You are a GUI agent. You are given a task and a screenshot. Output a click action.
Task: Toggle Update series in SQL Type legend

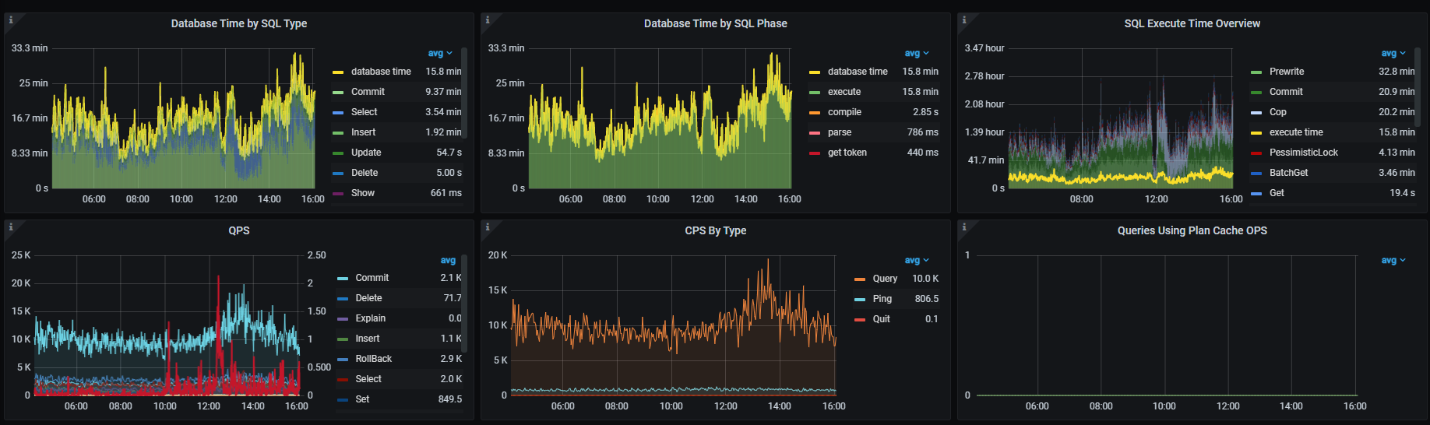point(366,153)
